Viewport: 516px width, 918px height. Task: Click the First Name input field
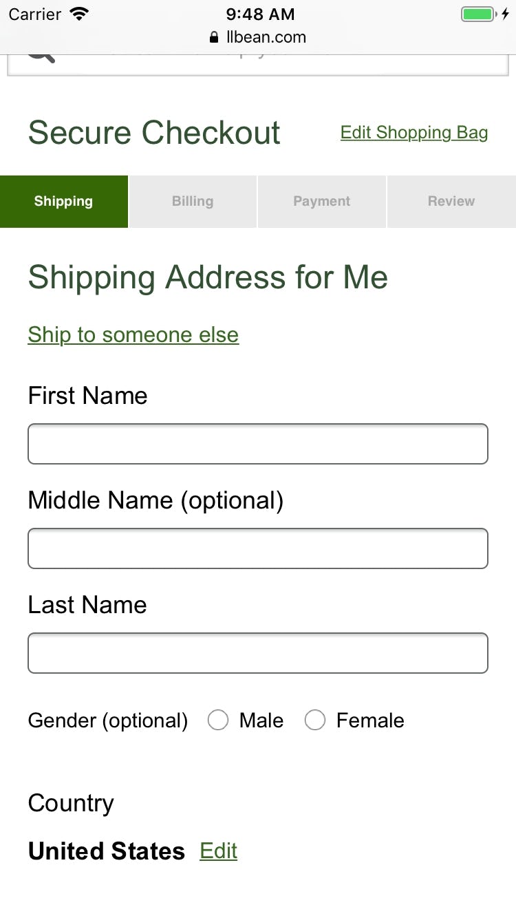click(x=258, y=444)
